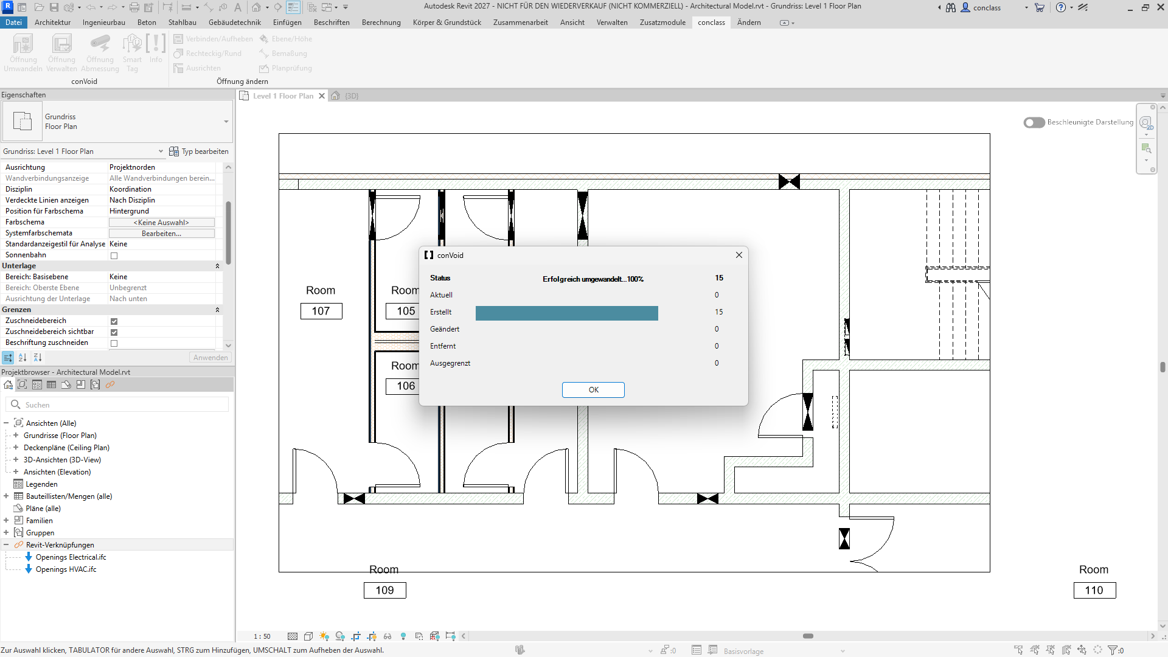Show views filter in Projektbrowser toolbar
This screenshot has width=1168, height=657.
click(x=23, y=384)
